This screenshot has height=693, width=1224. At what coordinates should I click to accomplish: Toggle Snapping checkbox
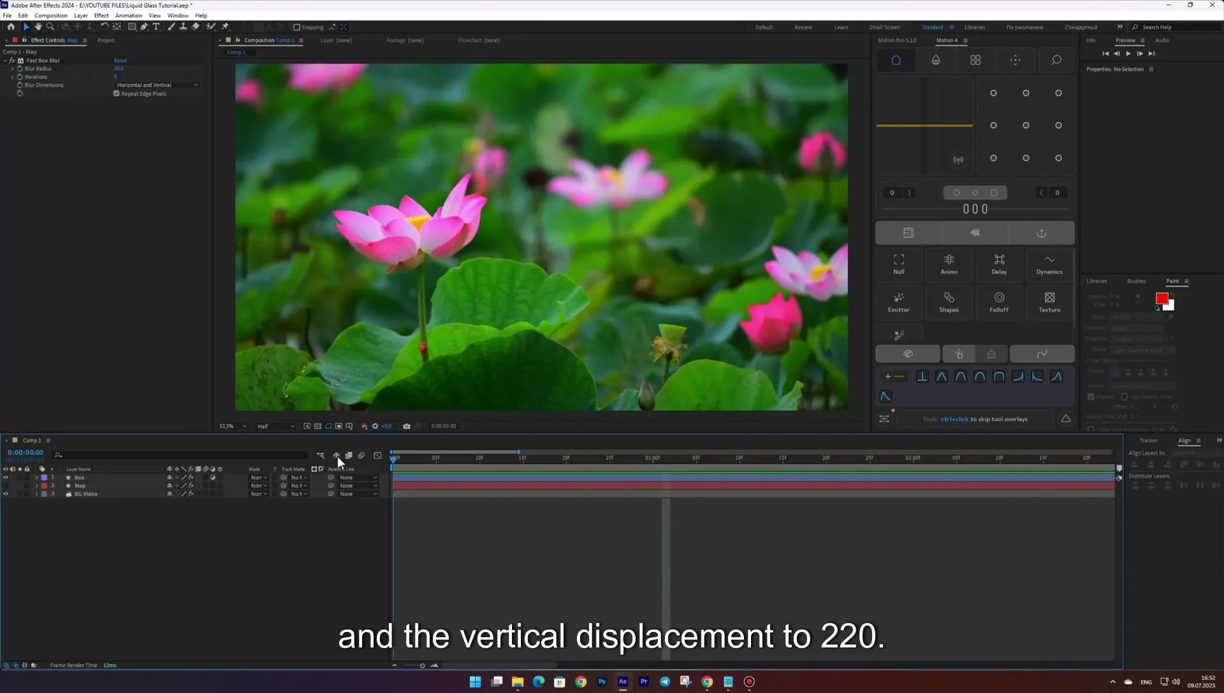[296, 27]
